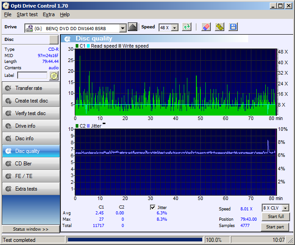
Task: Save results with the floppy disk icon
Action: point(233,27)
